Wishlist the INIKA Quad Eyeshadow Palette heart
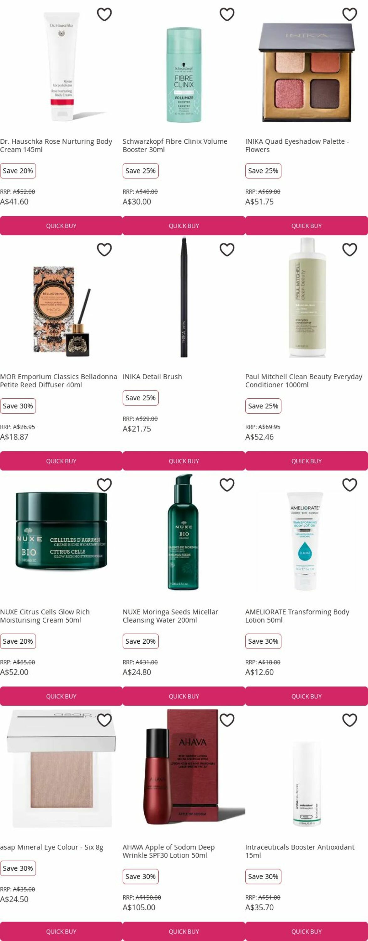The image size is (368, 941). (x=350, y=14)
